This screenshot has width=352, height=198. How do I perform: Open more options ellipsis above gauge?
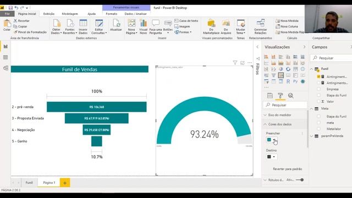click(250, 63)
